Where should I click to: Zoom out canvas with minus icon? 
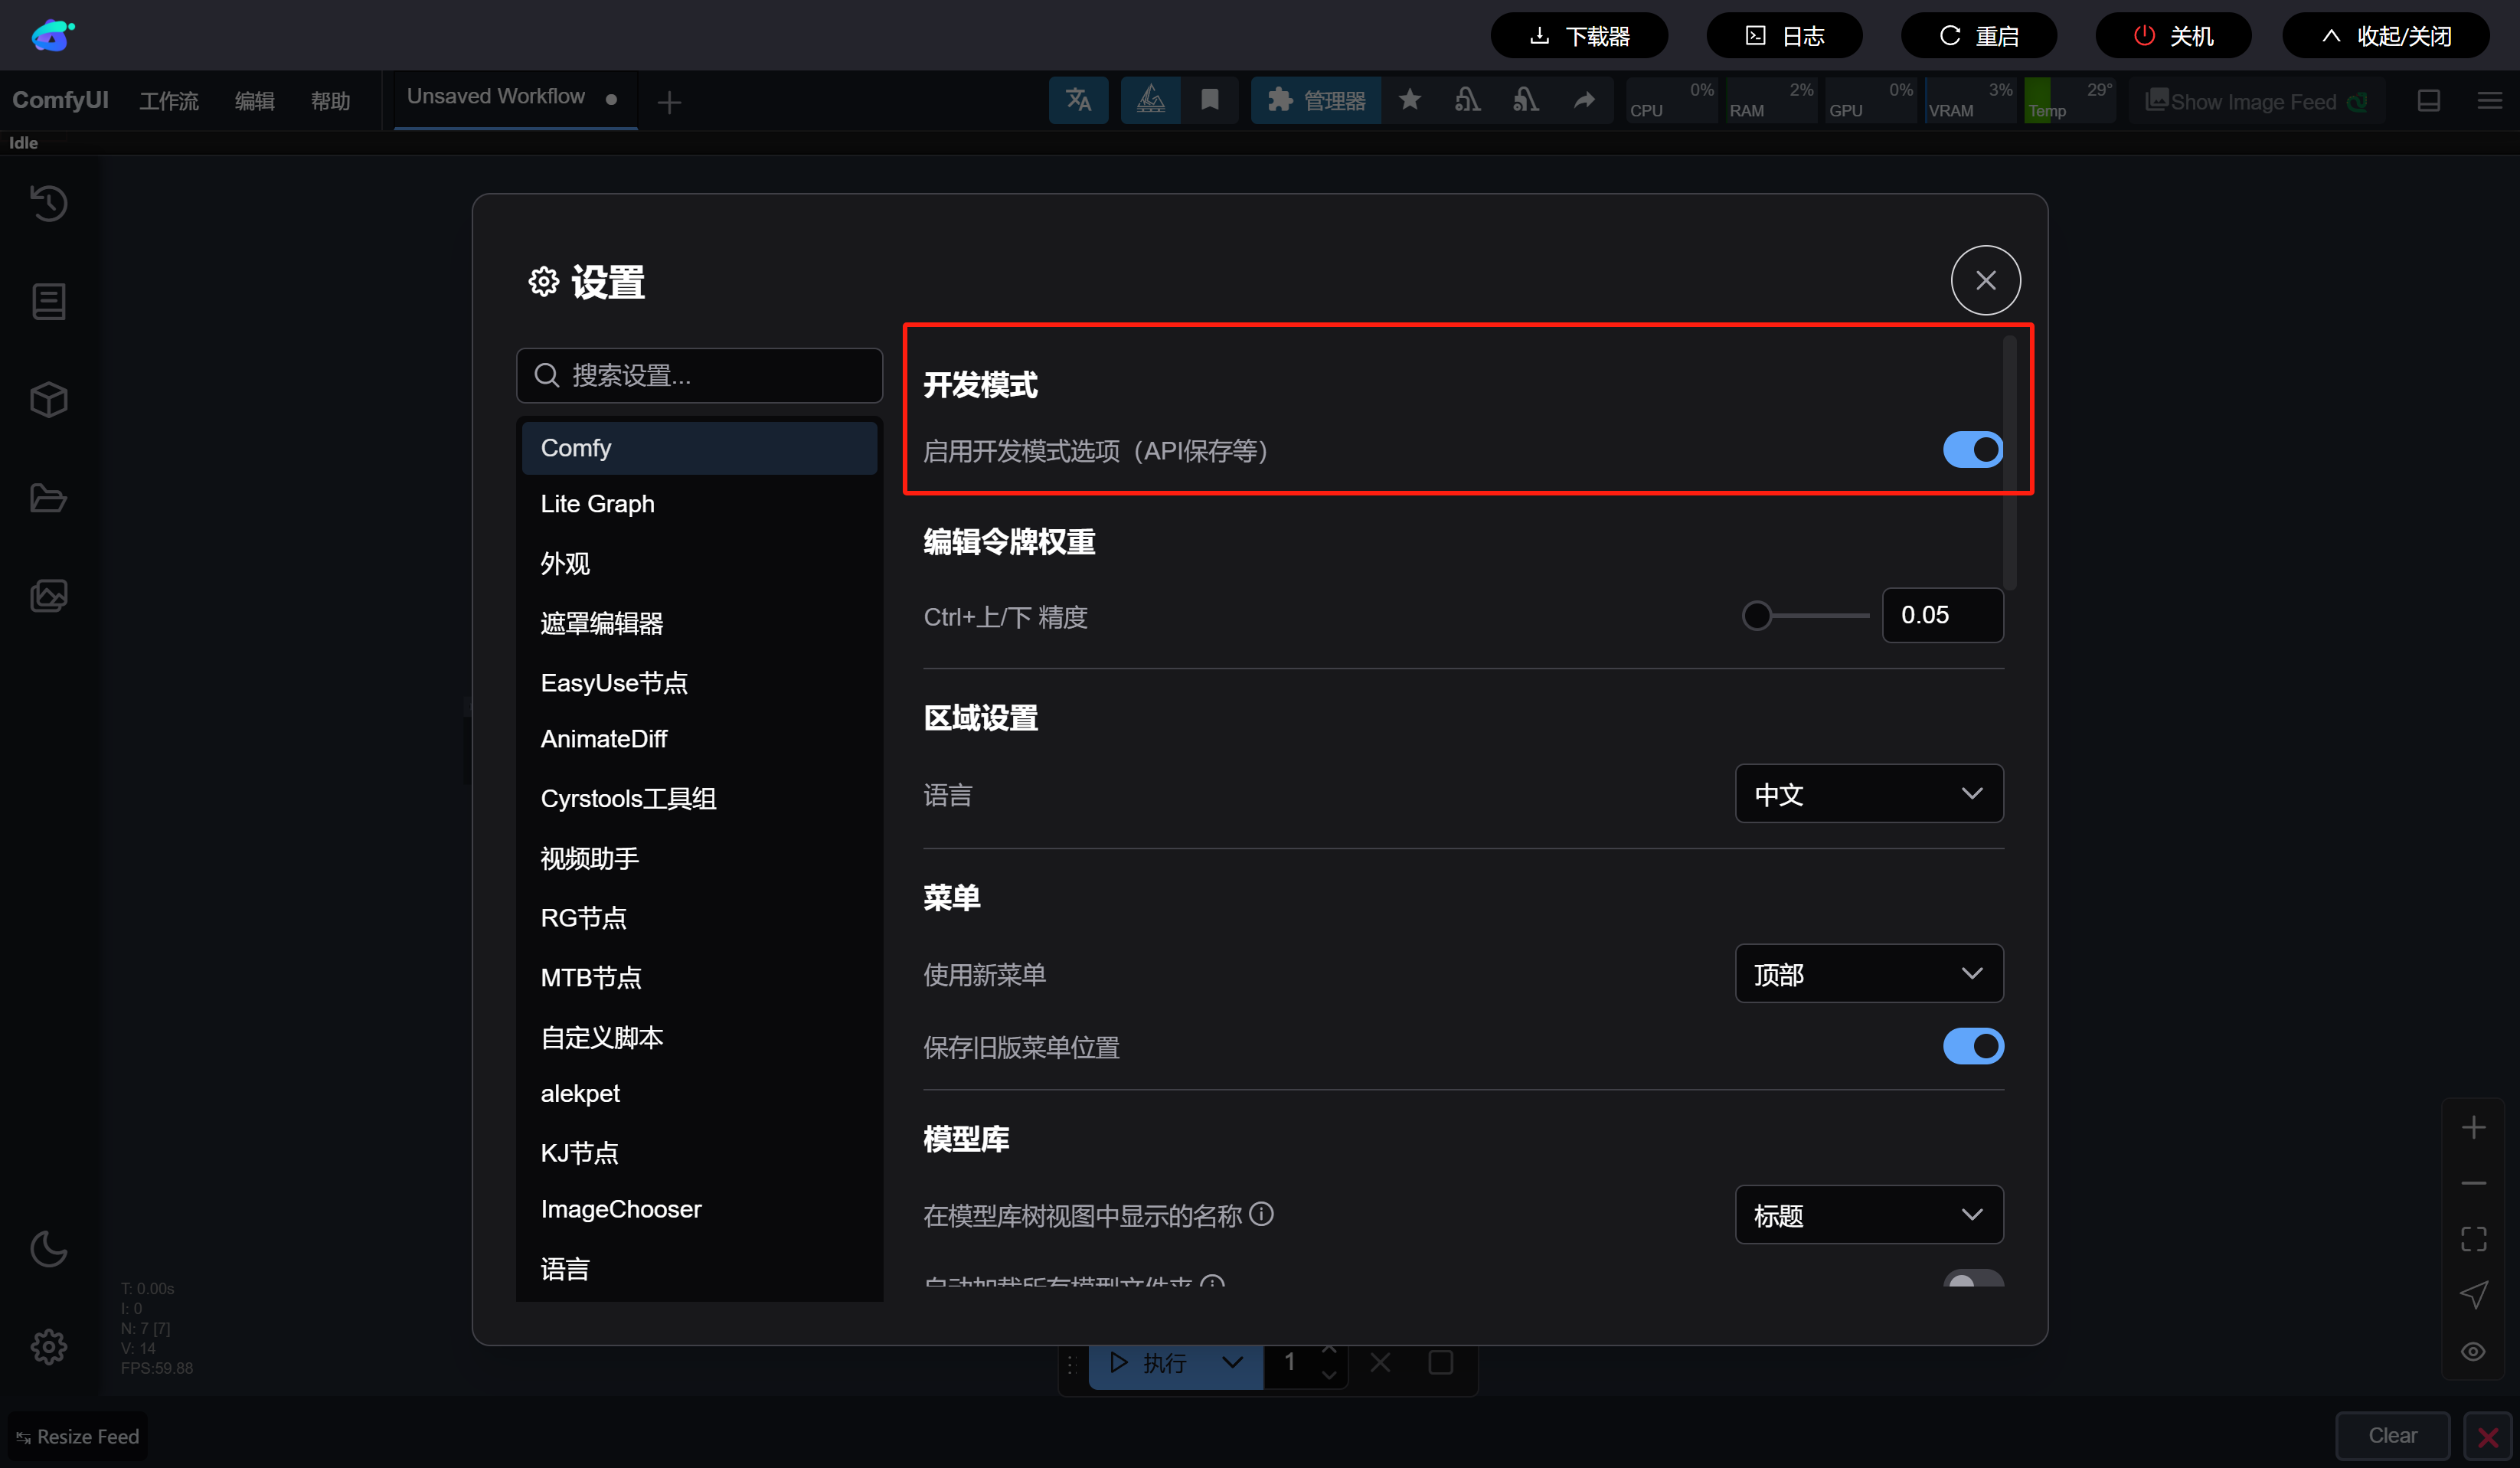click(x=2474, y=1184)
